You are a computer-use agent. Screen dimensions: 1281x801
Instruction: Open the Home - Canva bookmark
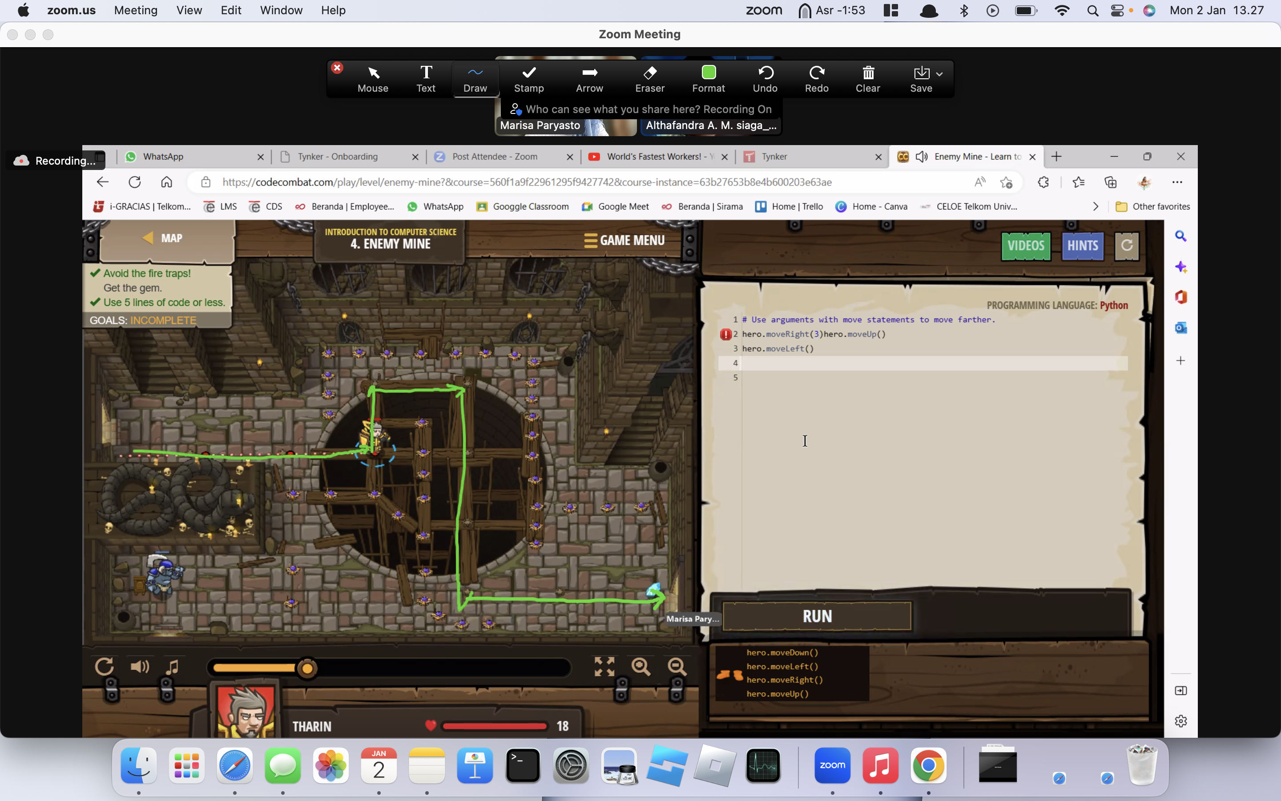tap(871, 206)
